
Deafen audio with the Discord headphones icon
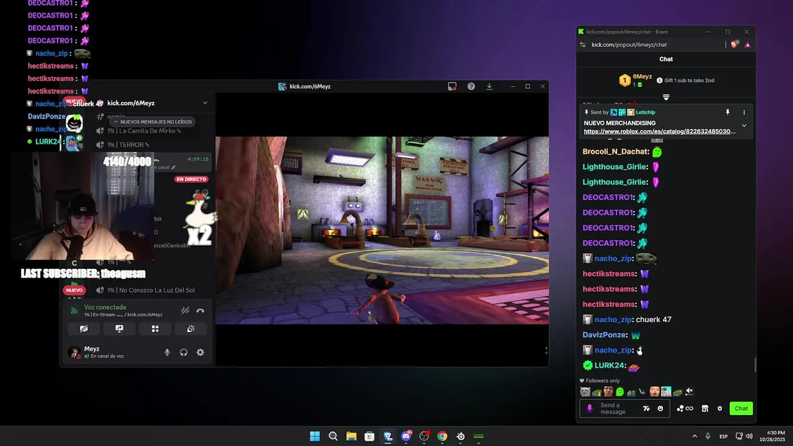pos(184,352)
